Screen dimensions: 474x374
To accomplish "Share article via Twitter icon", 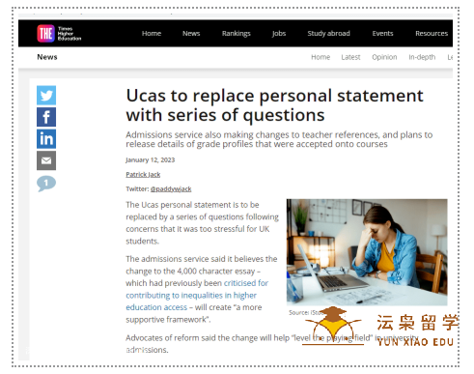I will (x=46, y=95).
